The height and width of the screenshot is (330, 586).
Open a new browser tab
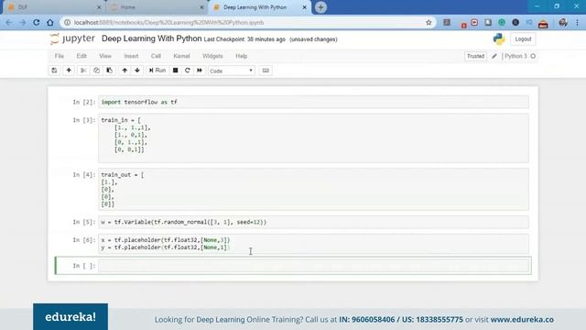(320, 7)
